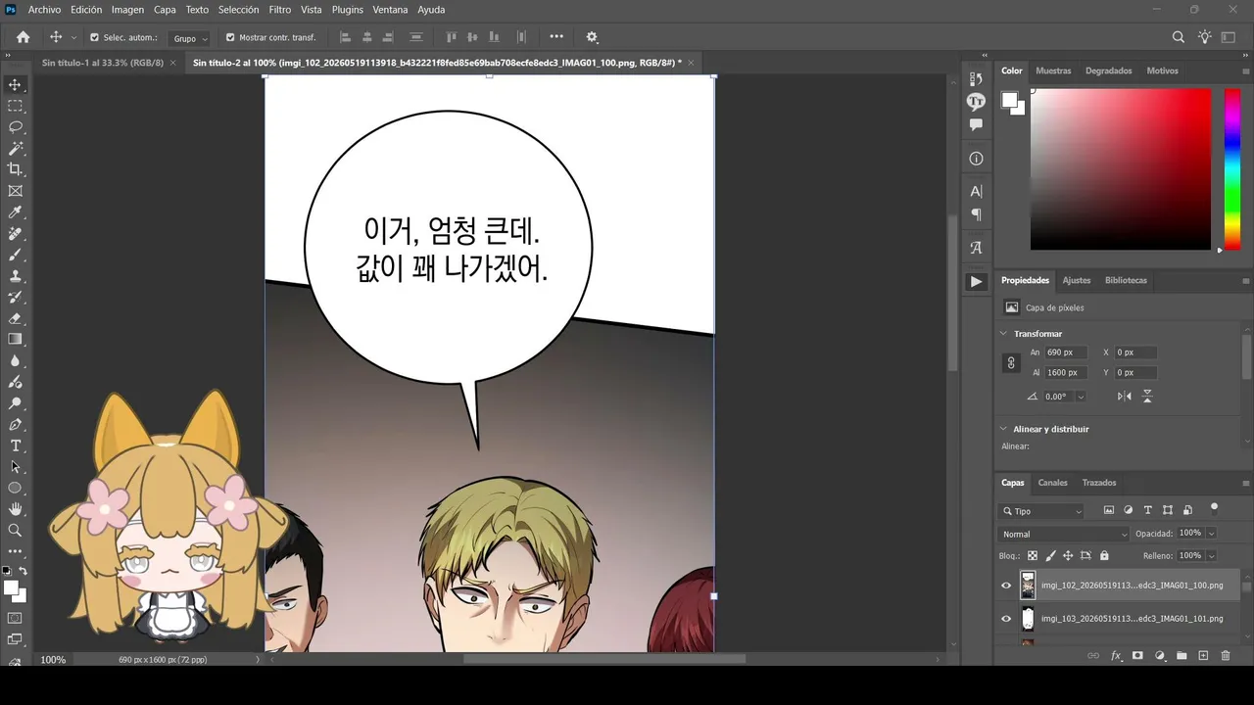
Task: Click the Home icon in options bar
Action: click(24, 37)
